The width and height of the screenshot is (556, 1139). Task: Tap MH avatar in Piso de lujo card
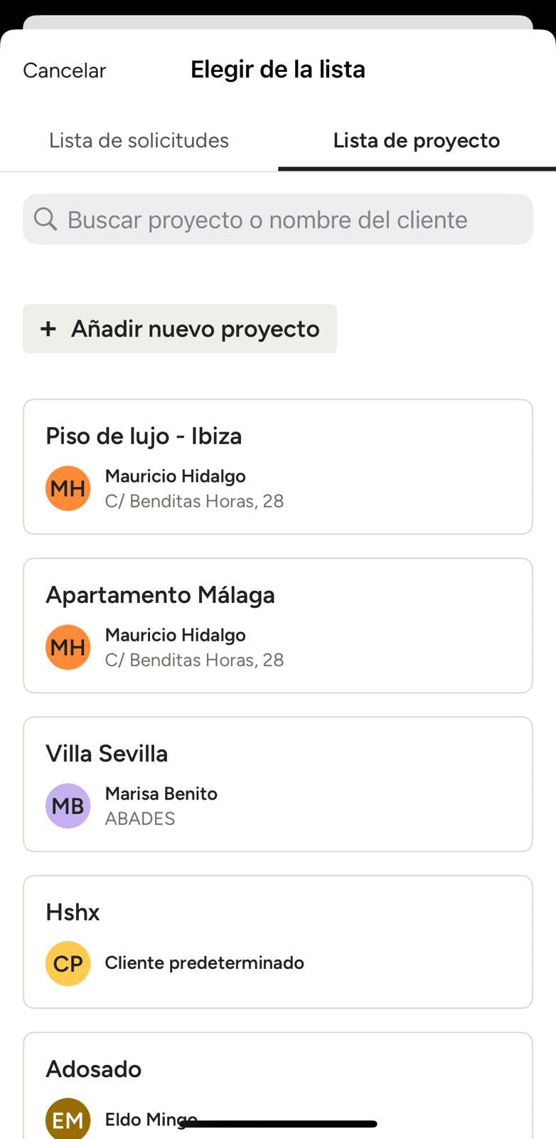coord(68,488)
